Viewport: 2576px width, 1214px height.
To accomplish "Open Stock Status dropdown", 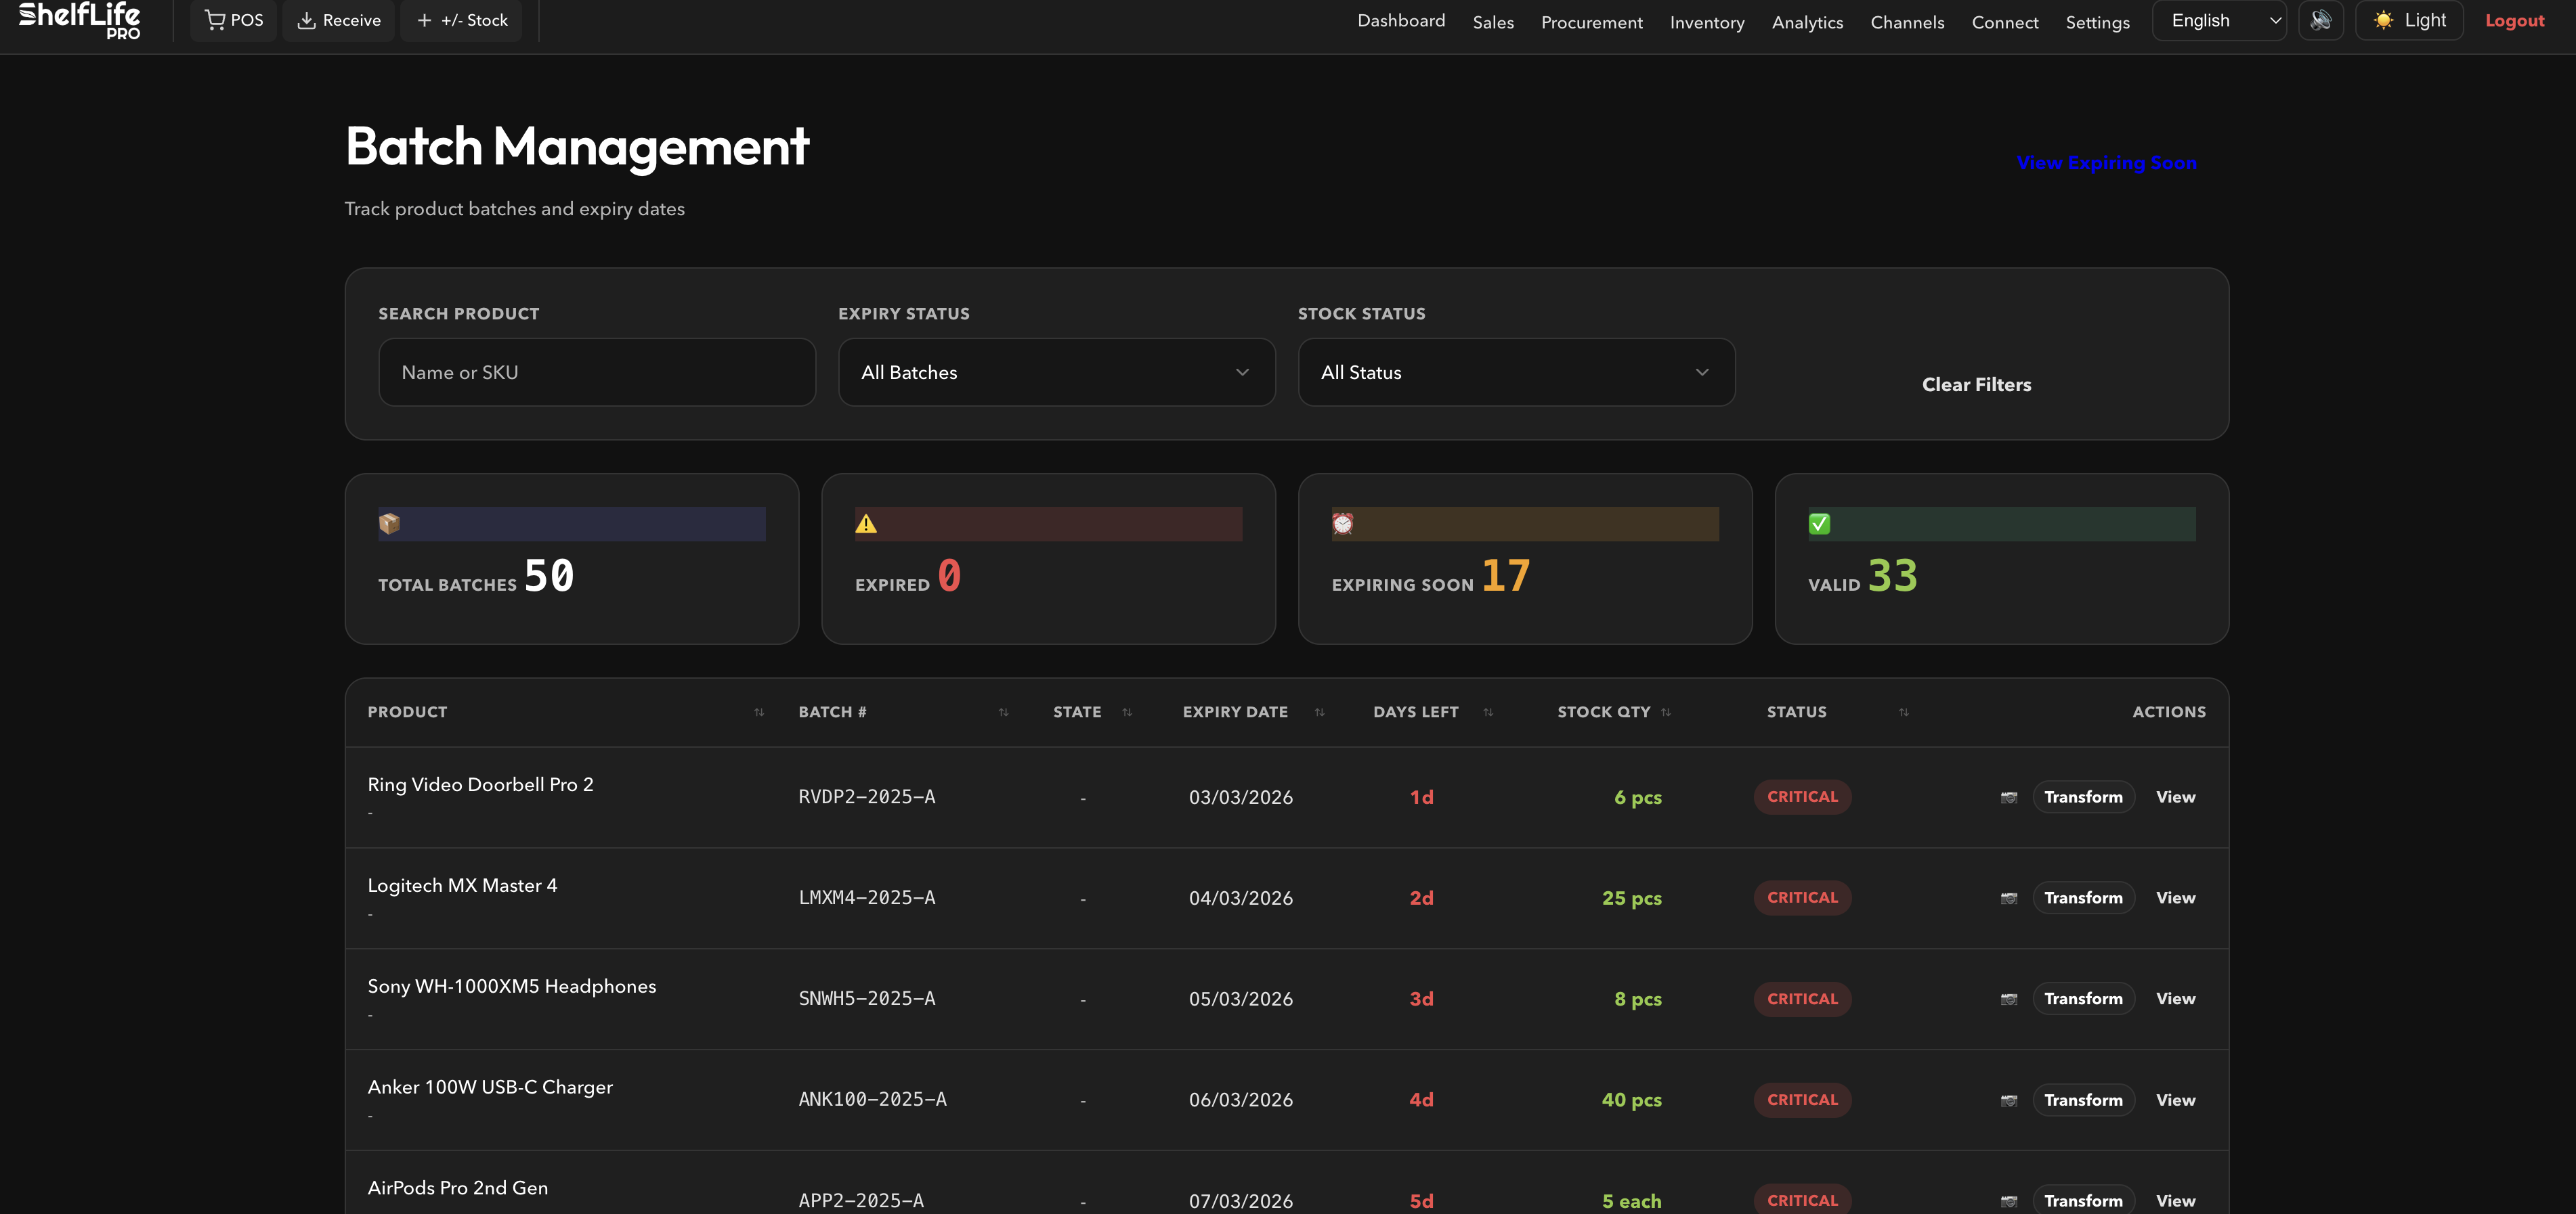I will click(x=1515, y=373).
